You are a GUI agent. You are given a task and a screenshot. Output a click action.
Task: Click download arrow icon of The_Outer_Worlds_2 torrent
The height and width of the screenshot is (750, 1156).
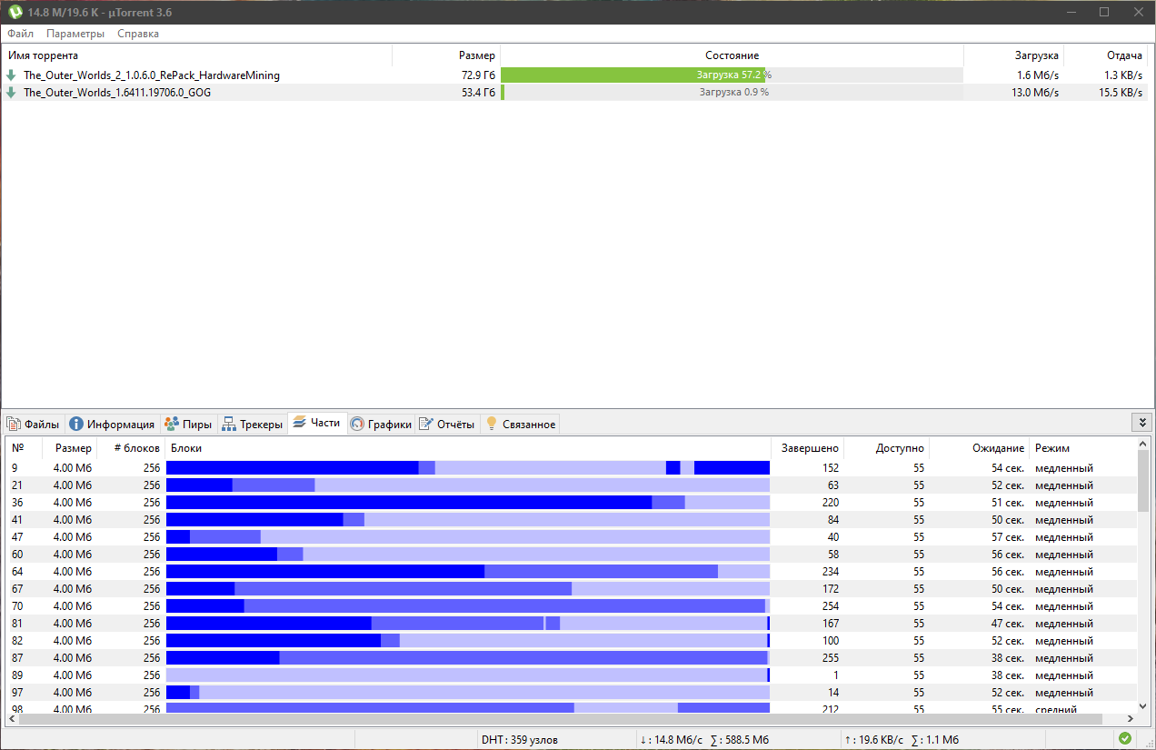click(x=12, y=75)
